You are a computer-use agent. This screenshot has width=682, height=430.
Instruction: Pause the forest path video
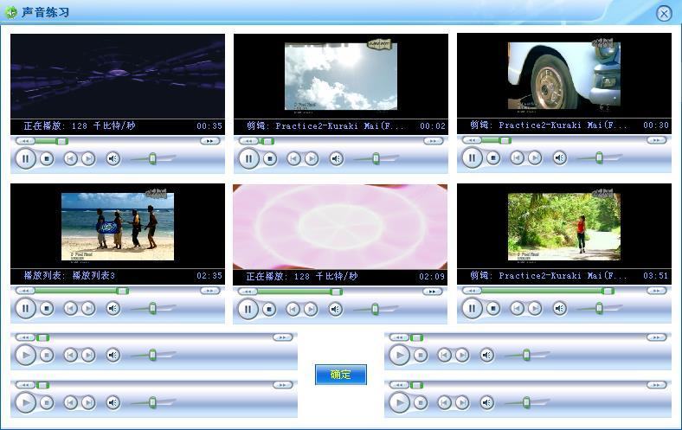(472, 309)
